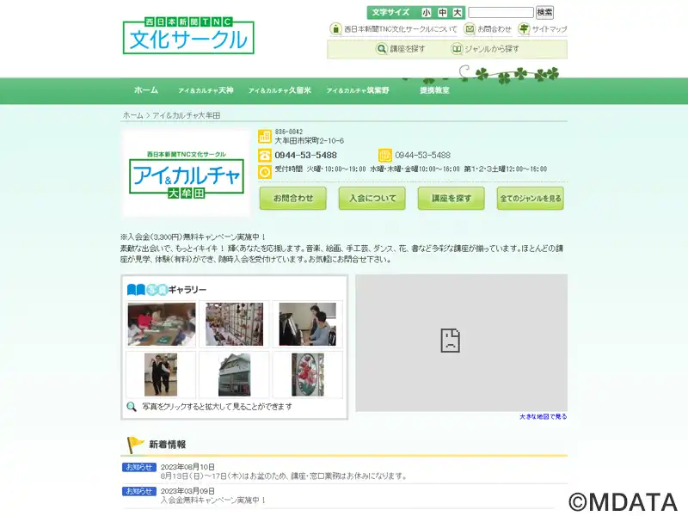Click the fax machine icon
This screenshot has width=688, height=516.
pyautogui.click(x=384, y=155)
